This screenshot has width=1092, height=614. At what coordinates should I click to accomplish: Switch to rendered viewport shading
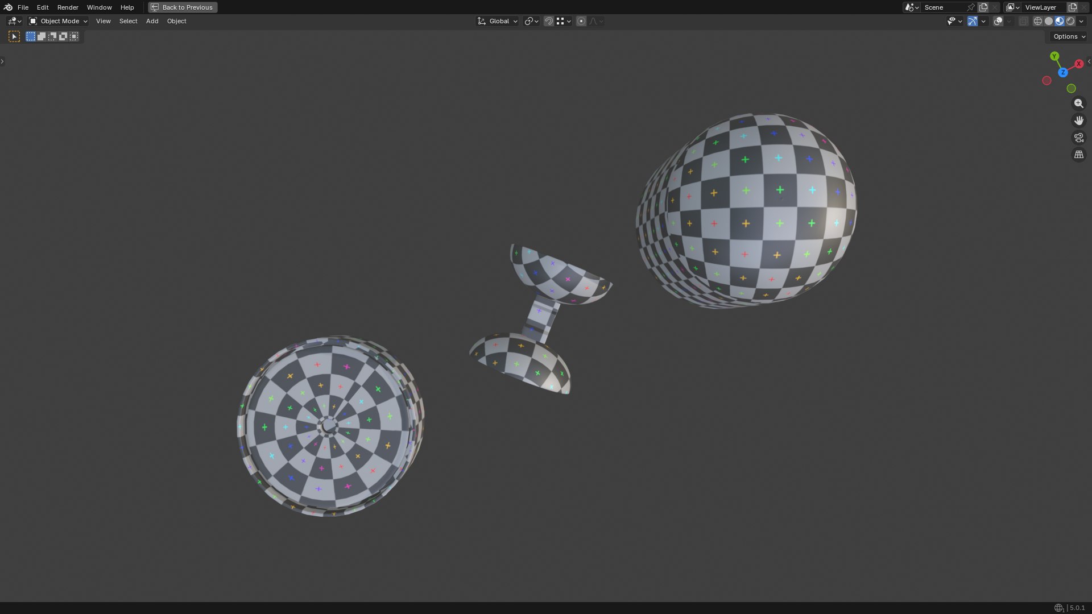pos(1070,21)
